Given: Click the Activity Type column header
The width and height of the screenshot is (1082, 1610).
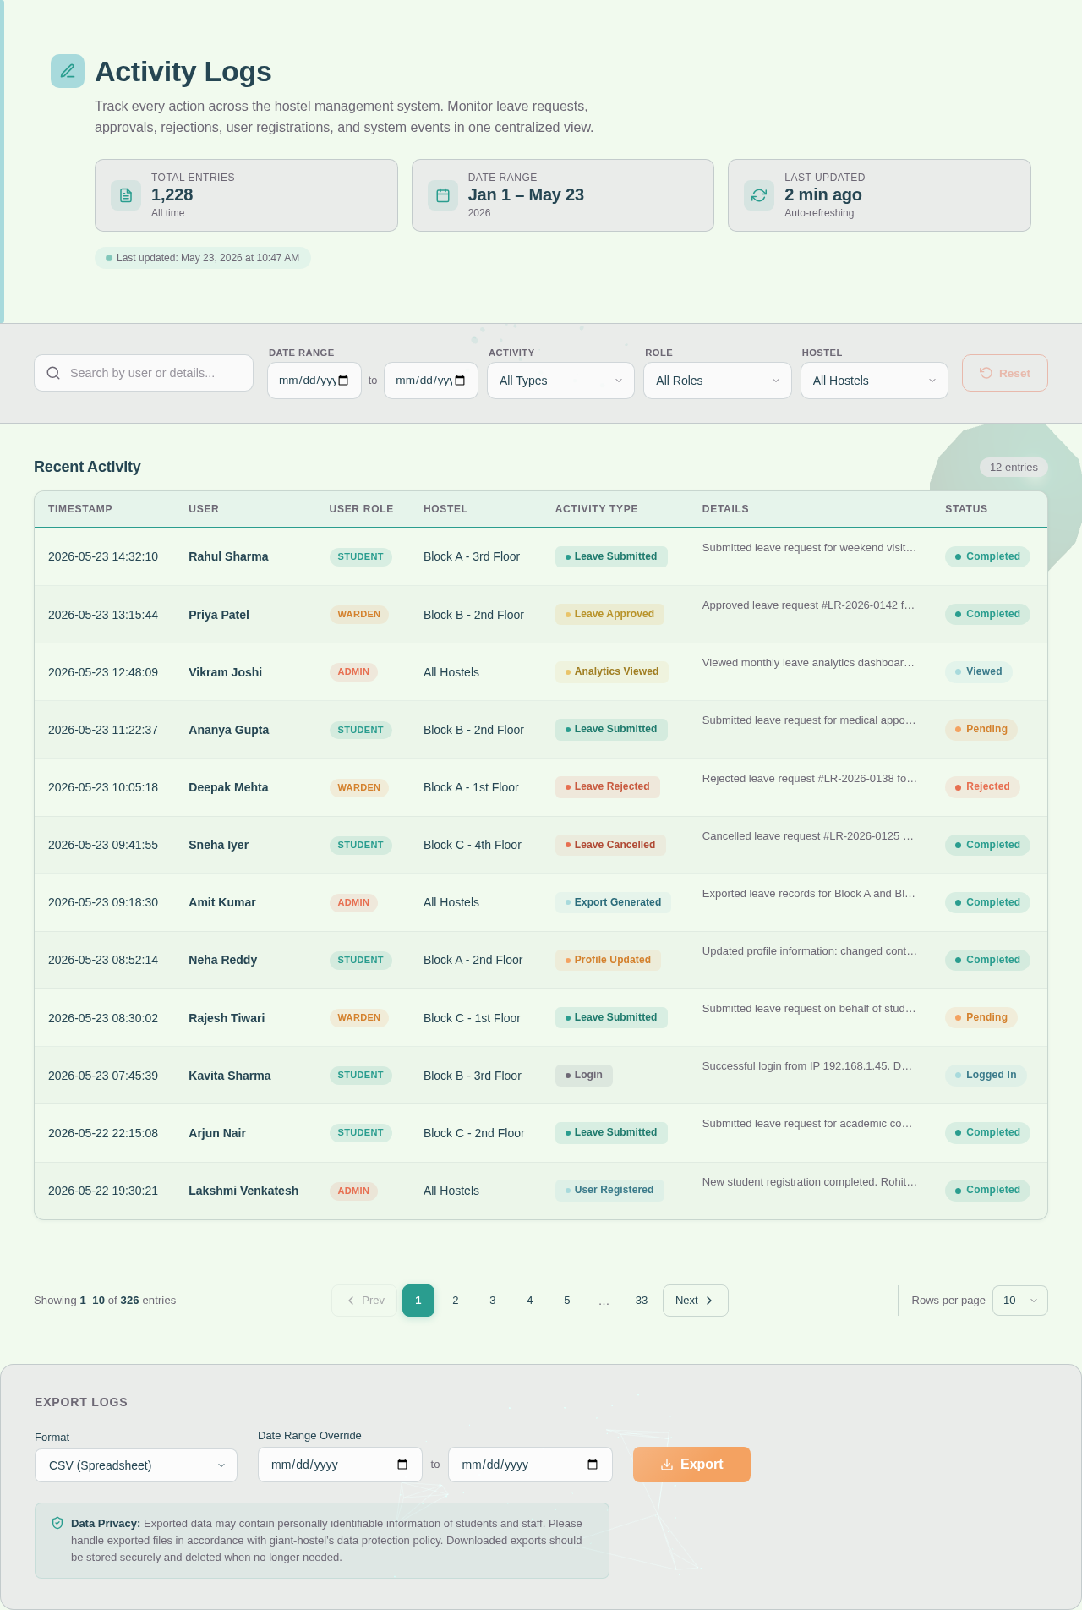Looking at the screenshot, I should tap(597, 509).
